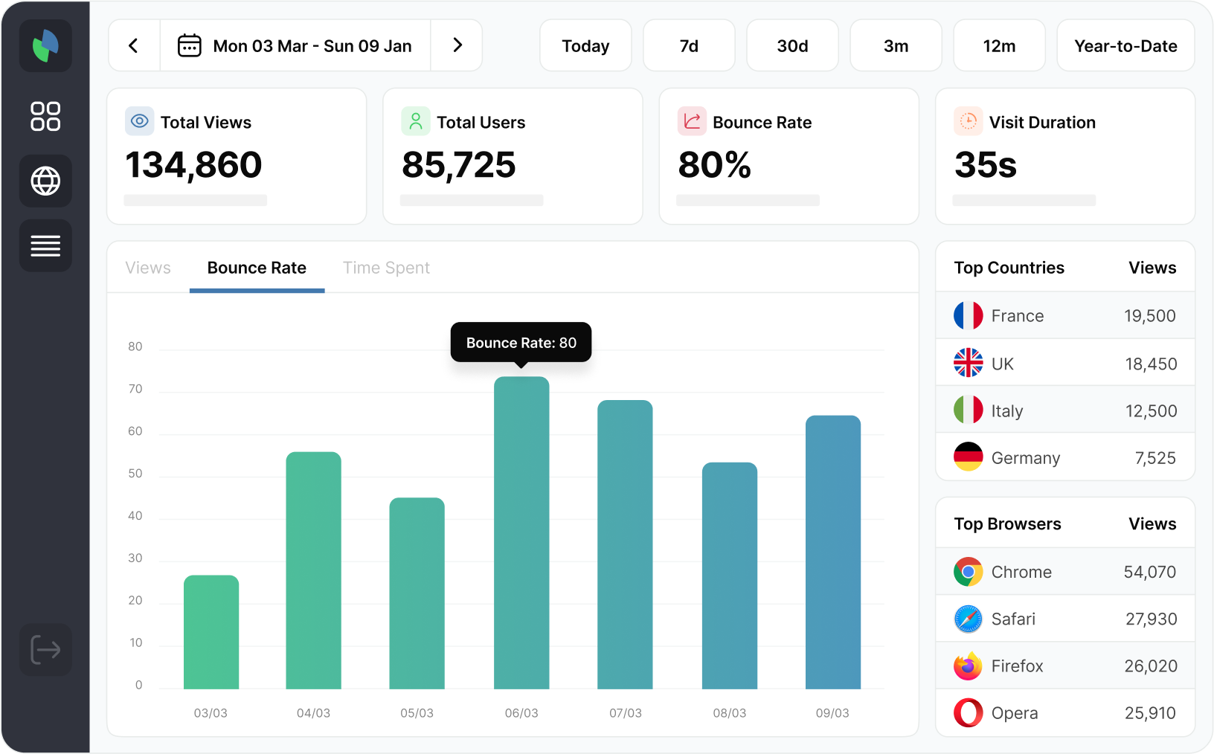This screenshot has width=1214, height=754.
Task: Click the 04/03 bar in the chart
Action: [313, 570]
